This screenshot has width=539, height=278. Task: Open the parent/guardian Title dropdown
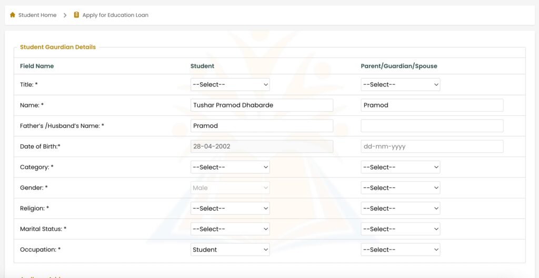click(x=401, y=85)
